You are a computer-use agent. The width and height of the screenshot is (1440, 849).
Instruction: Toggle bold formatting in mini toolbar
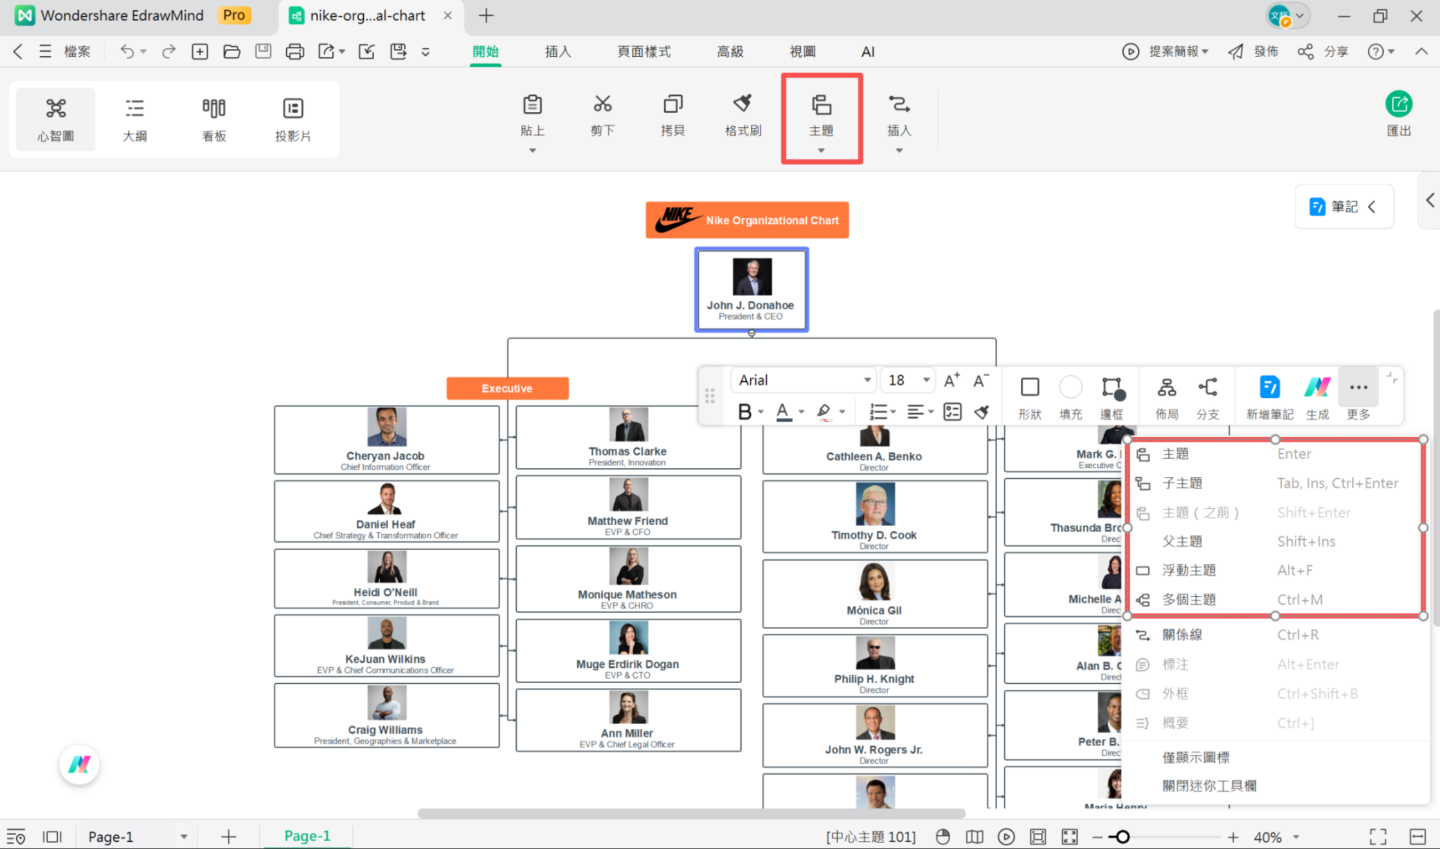point(745,412)
